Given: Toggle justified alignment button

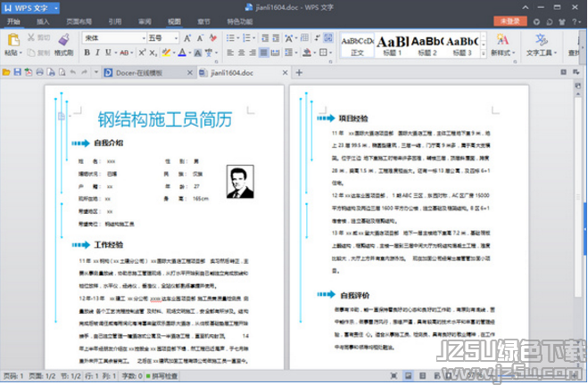Looking at the screenshot, I should tap(264, 53).
